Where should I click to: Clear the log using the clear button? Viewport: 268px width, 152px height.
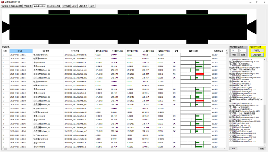233,148
